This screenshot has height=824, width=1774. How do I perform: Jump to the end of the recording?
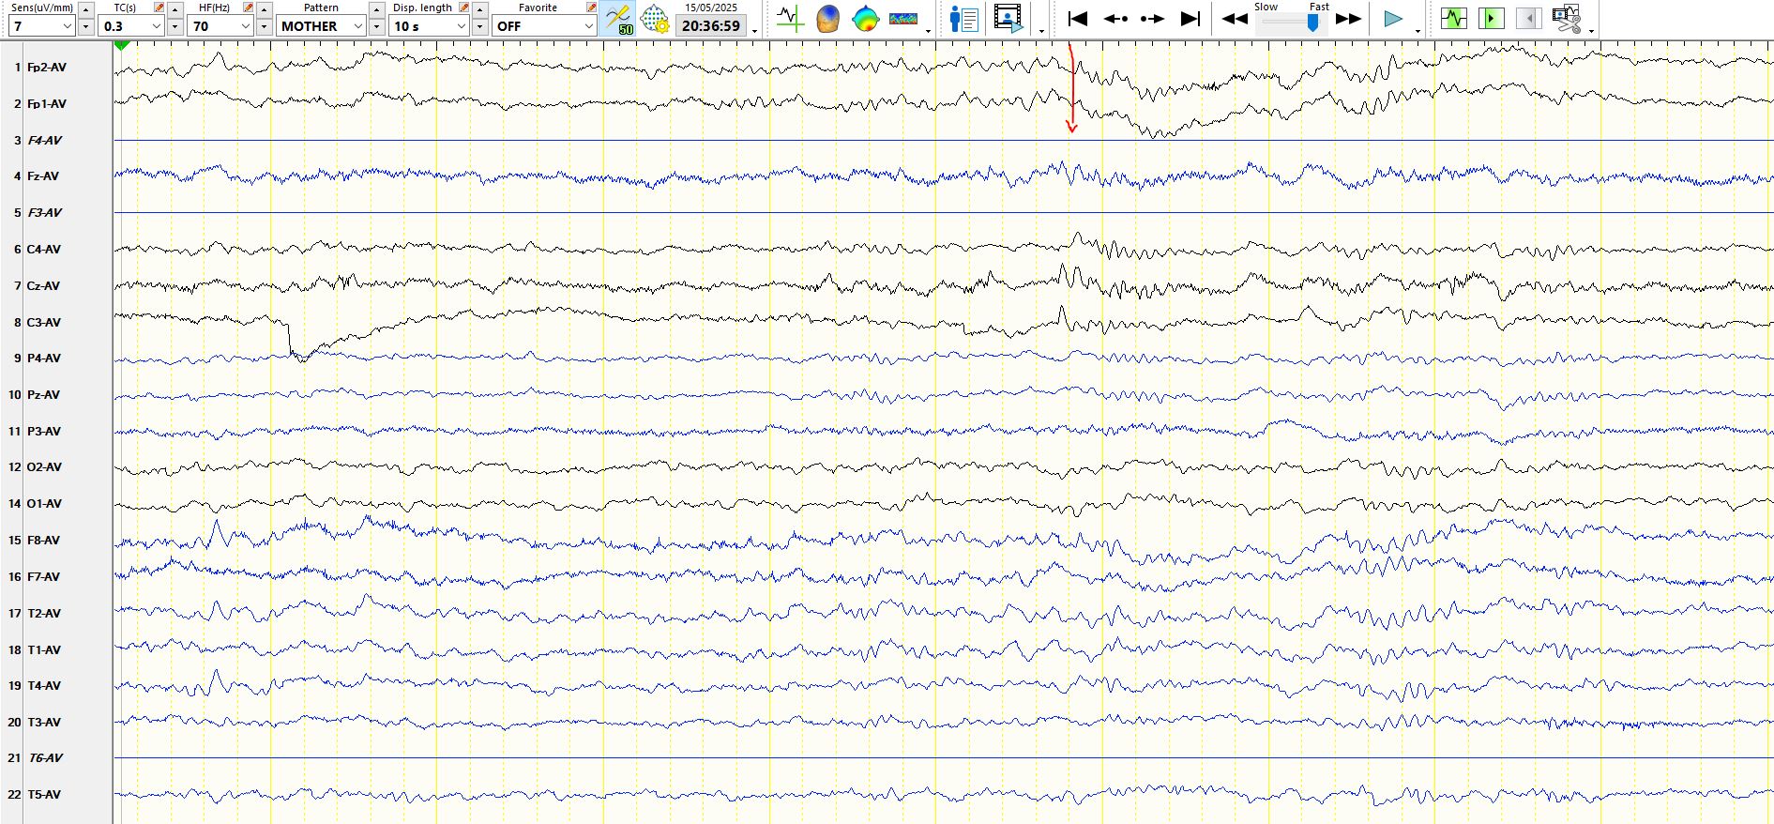(x=1190, y=18)
